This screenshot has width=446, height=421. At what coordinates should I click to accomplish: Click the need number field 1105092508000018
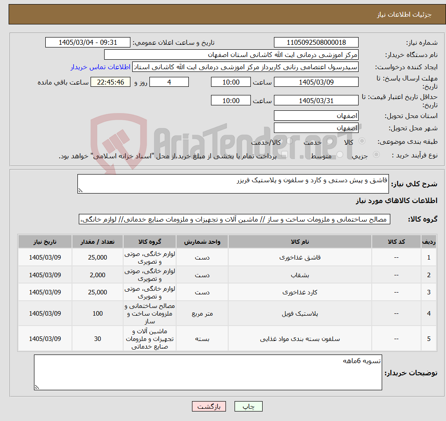(x=316, y=43)
